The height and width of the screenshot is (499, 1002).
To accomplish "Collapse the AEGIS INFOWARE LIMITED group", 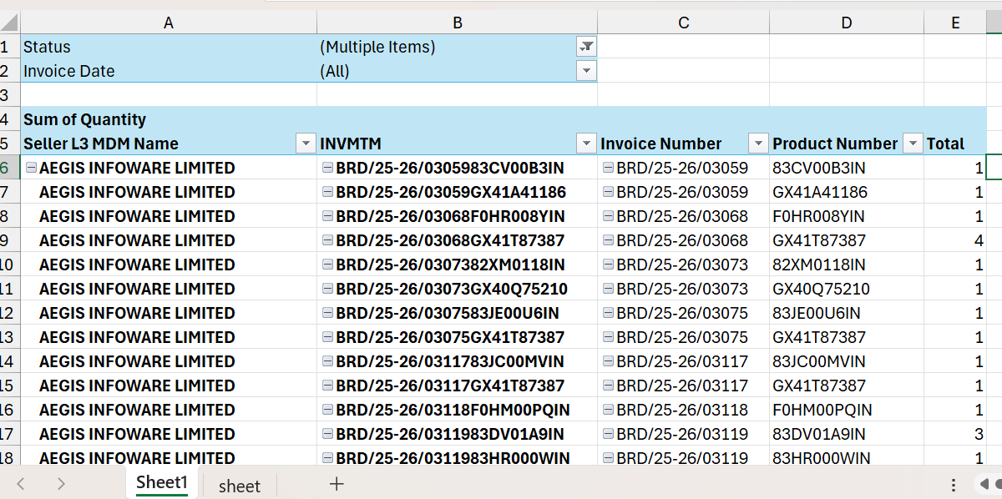I will pos(31,168).
